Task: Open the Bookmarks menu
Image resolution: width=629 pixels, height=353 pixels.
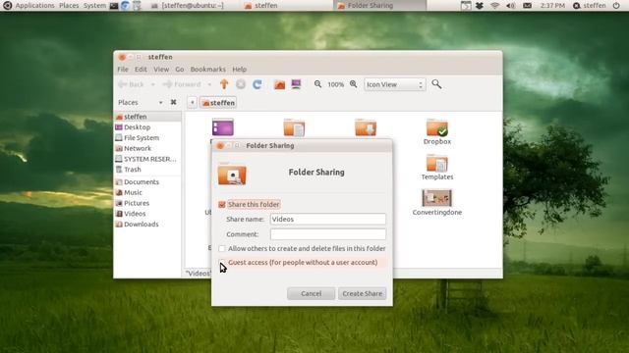Action: 207,70
